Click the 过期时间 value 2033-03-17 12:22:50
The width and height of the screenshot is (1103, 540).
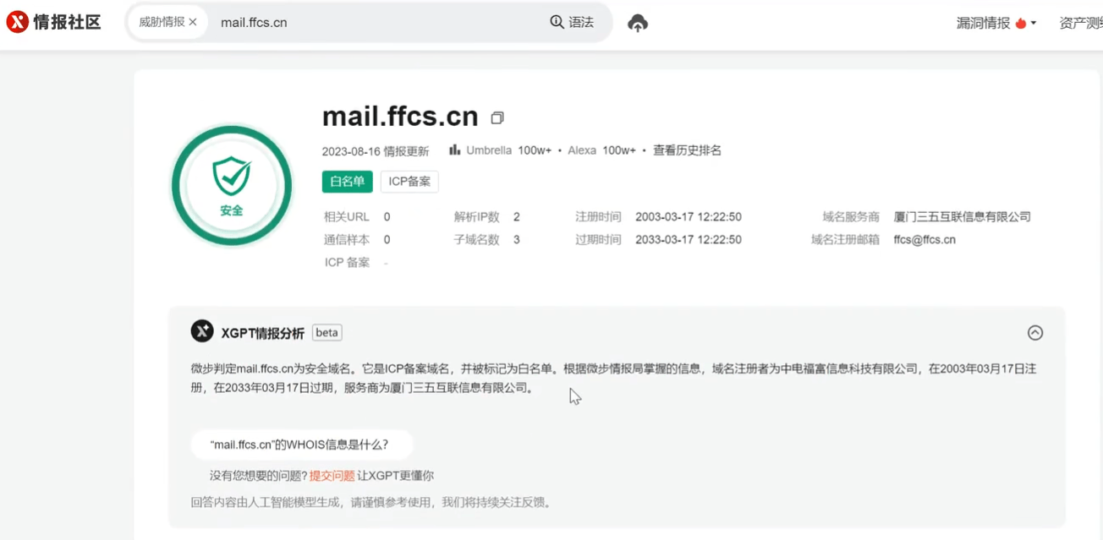689,240
